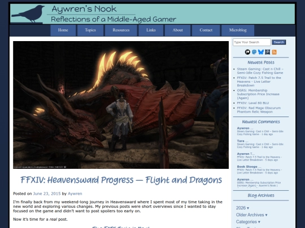Open the Contact page
Viewport: 305px width, 228px height.
click(x=206, y=30)
